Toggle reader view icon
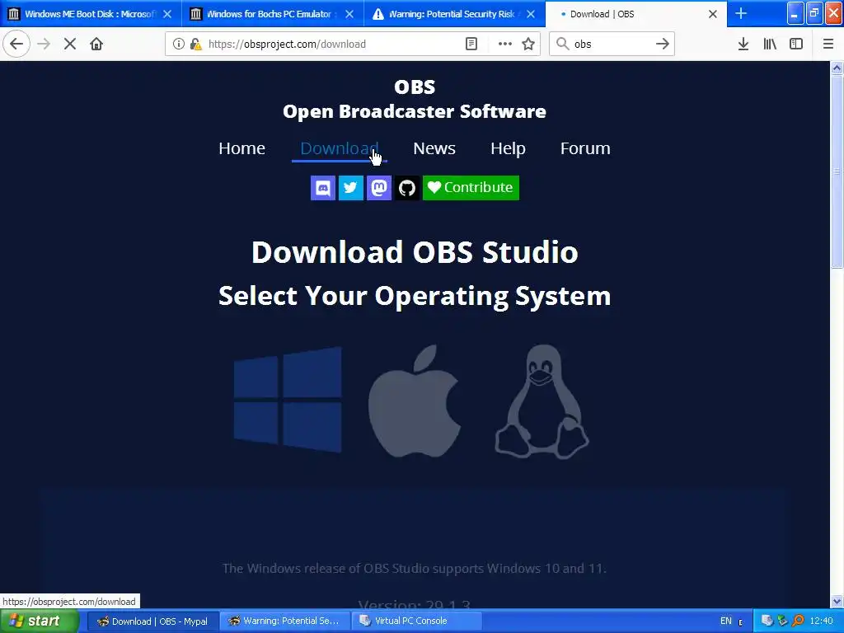Screen dimensions: 844x633 pyautogui.click(x=471, y=44)
